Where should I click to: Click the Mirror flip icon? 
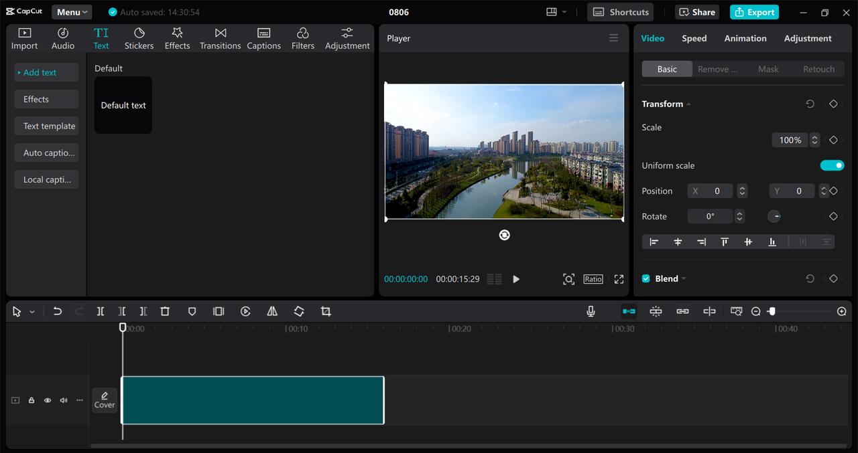(272, 311)
